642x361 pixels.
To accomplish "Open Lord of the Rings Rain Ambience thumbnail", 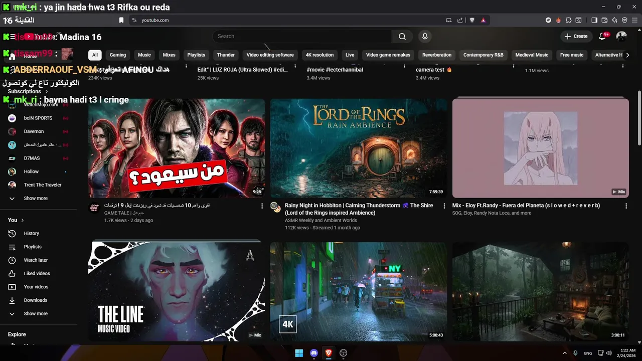I will [359, 148].
